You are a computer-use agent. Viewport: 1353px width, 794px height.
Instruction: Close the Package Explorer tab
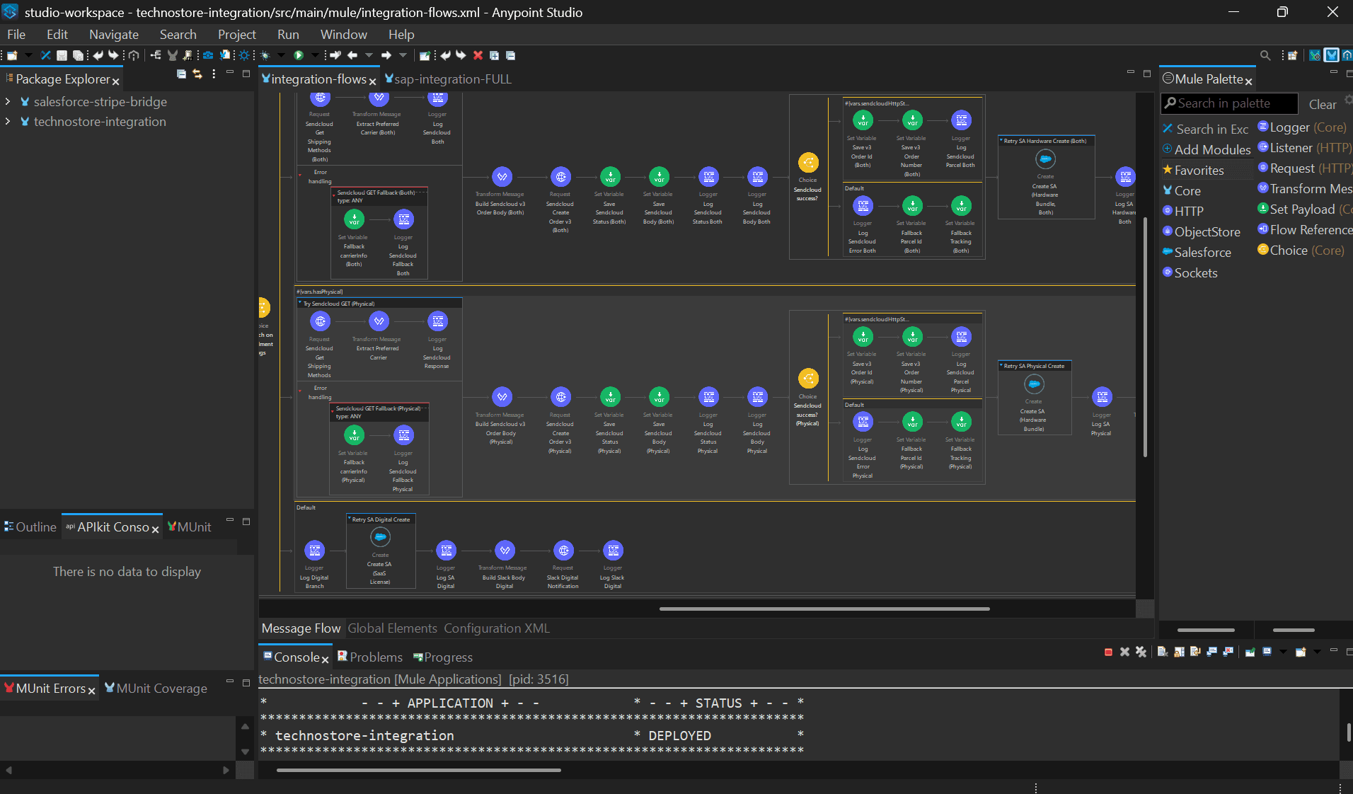tap(116, 81)
